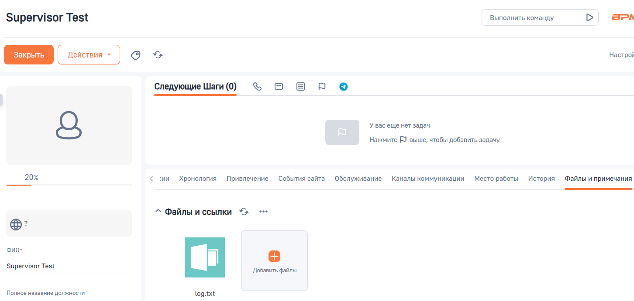Click the Telegram icon

pyautogui.click(x=344, y=87)
